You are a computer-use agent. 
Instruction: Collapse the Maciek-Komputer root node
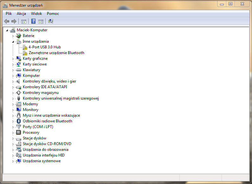[7, 30]
